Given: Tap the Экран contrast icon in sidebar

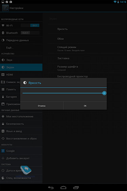Looking at the screenshot, I should [x=3, y=67].
